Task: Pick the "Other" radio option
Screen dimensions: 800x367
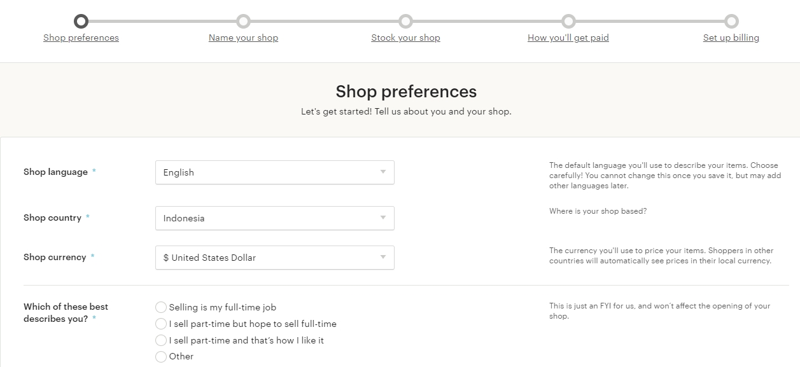Action: (161, 357)
